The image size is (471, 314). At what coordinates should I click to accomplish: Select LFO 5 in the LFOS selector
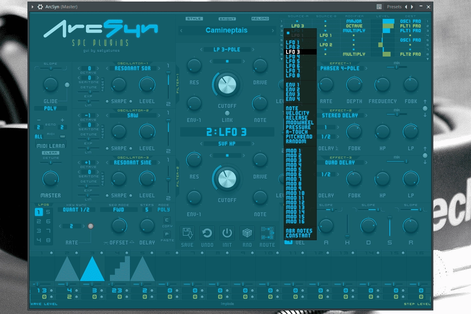(48, 212)
